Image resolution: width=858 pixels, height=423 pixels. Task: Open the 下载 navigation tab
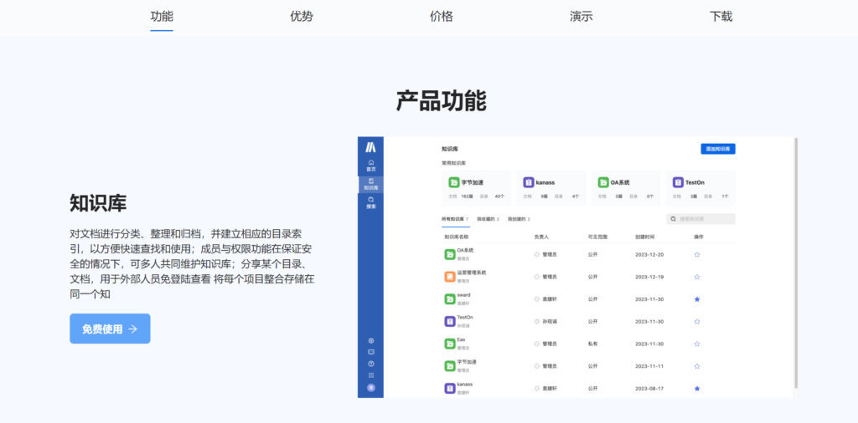pos(721,17)
